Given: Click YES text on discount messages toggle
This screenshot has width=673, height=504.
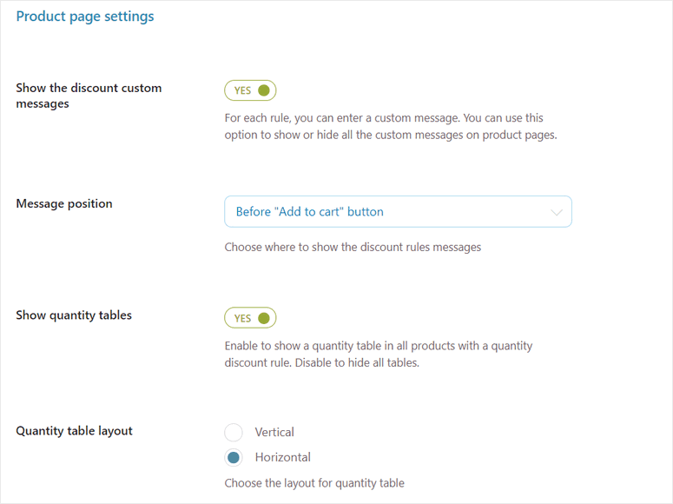Looking at the screenshot, I should coord(242,90).
